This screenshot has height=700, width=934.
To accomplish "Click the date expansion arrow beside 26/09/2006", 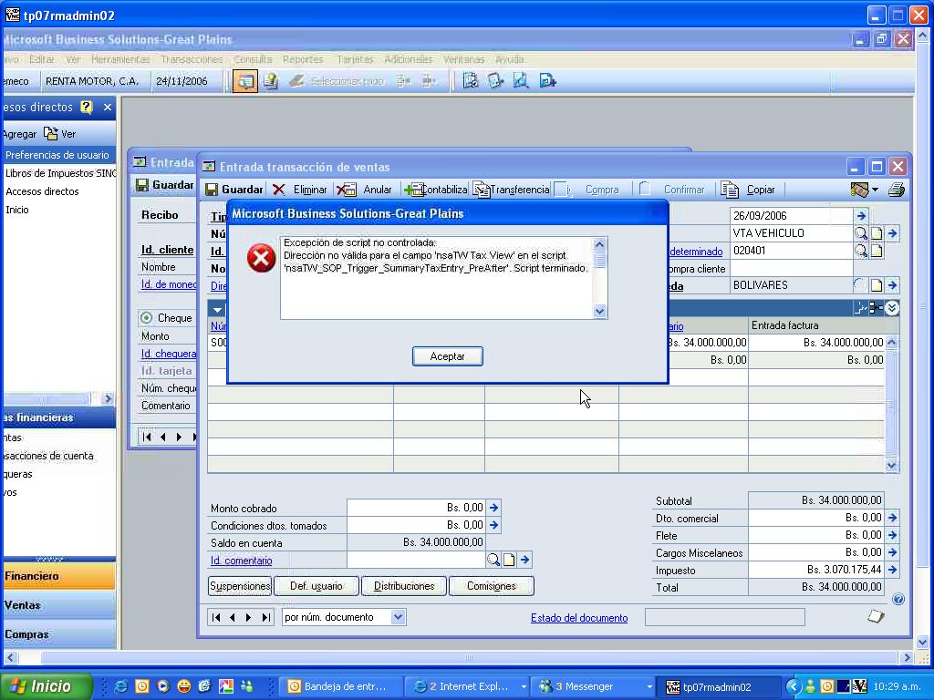I will [861, 216].
